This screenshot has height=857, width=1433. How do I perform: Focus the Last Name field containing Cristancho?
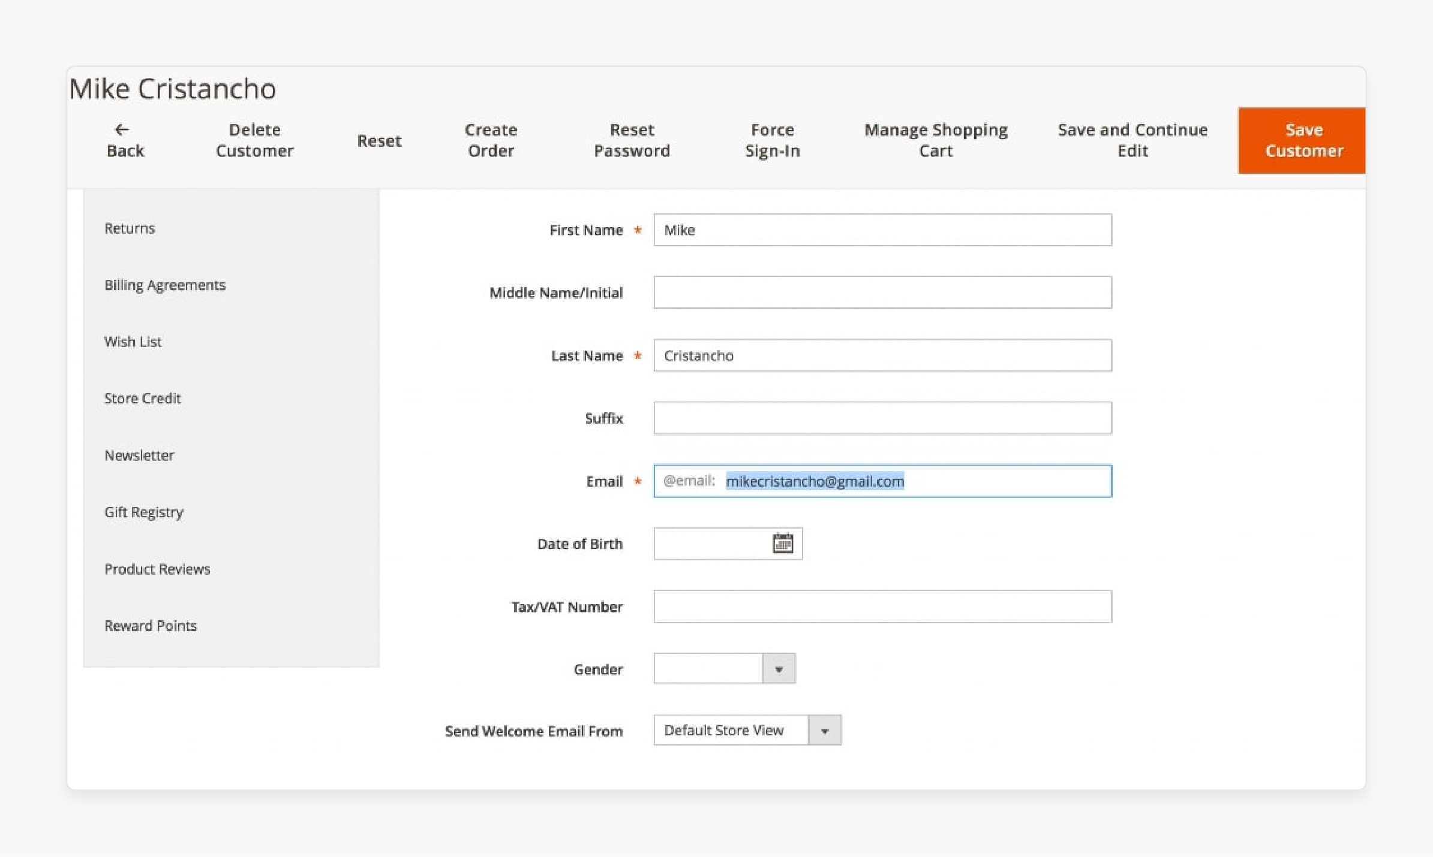point(882,355)
